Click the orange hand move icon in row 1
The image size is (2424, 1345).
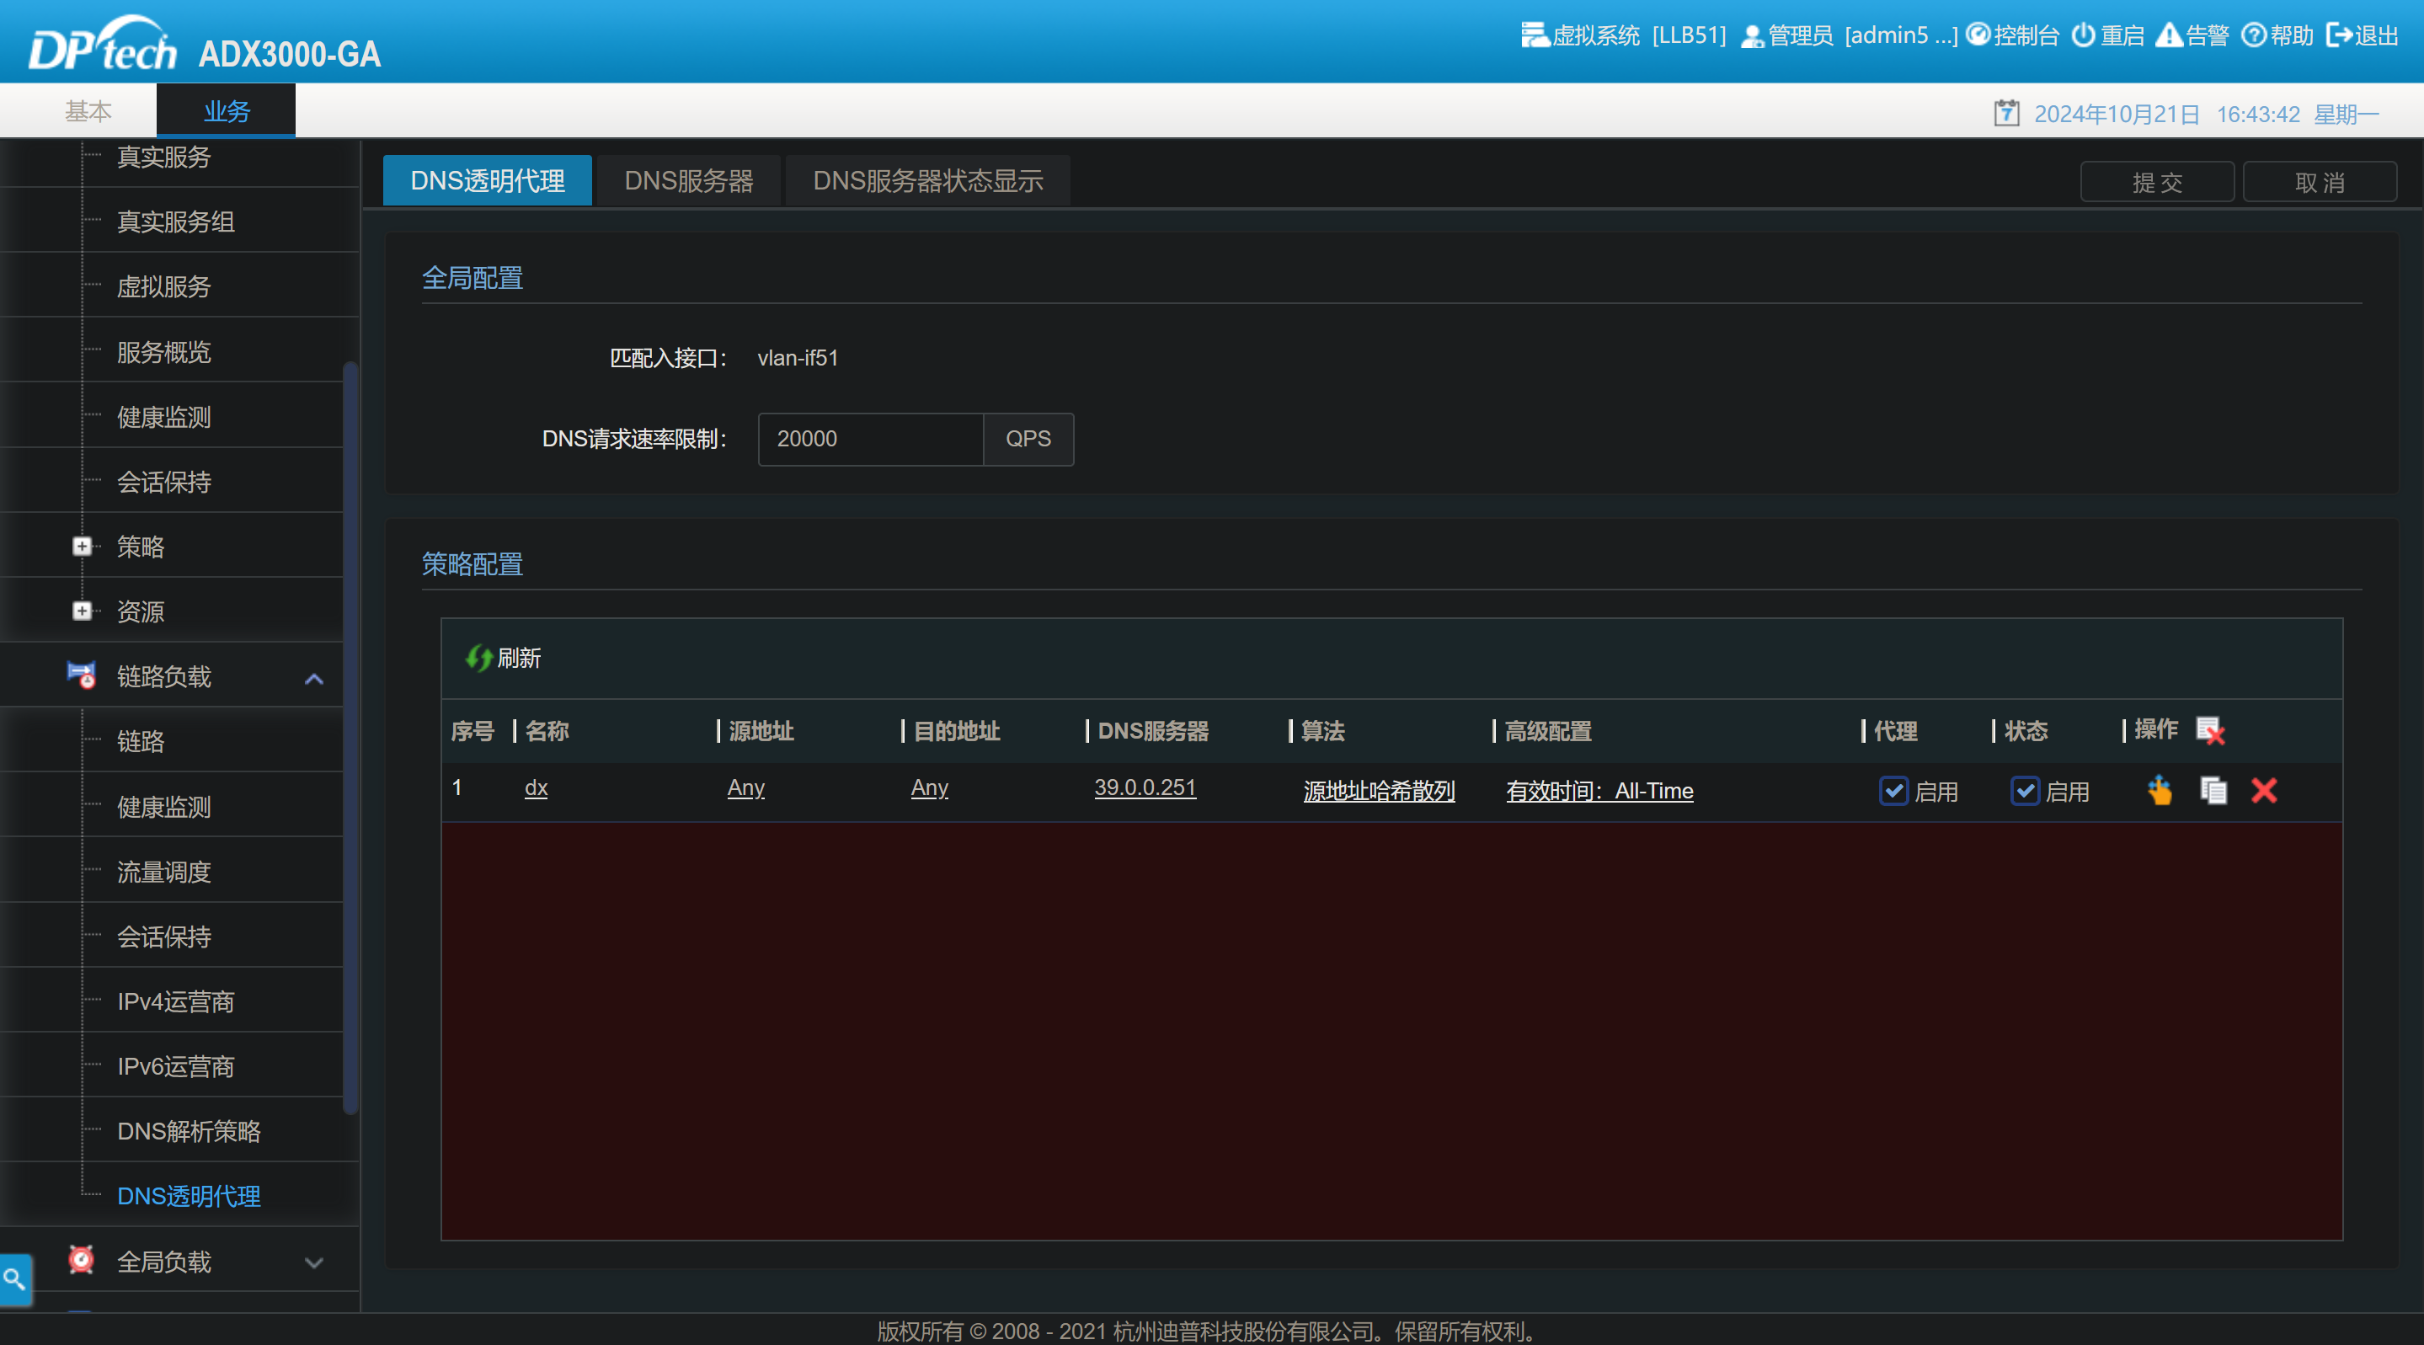pyautogui.click(x=2160, y=791)
